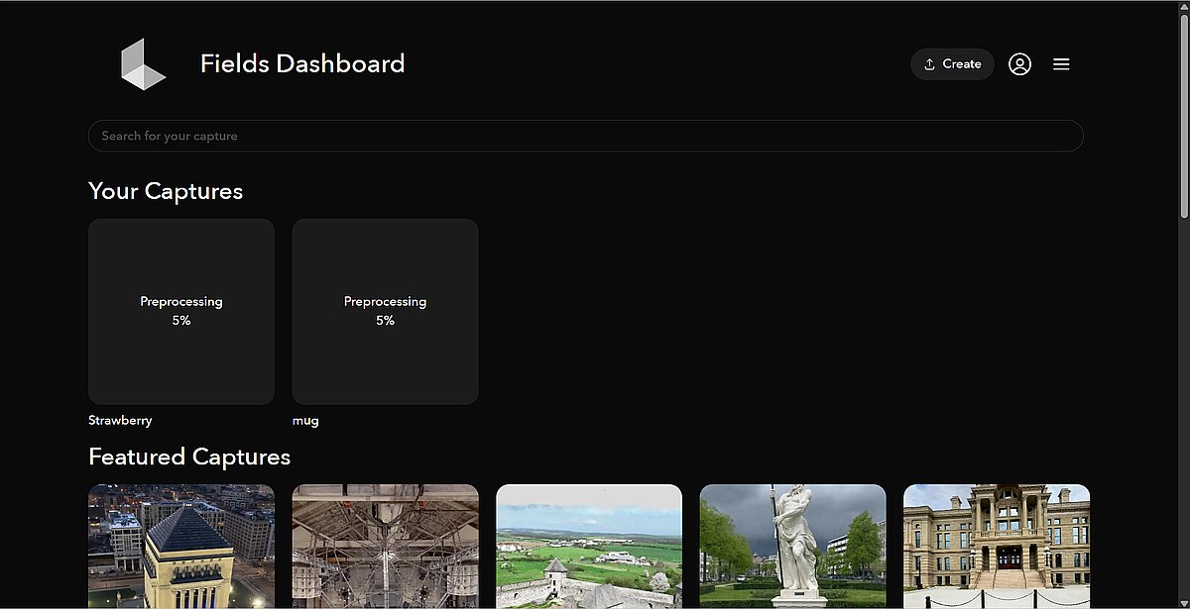Click the Your Captures heading
The image size is (1190, 609).
point(166,191)
